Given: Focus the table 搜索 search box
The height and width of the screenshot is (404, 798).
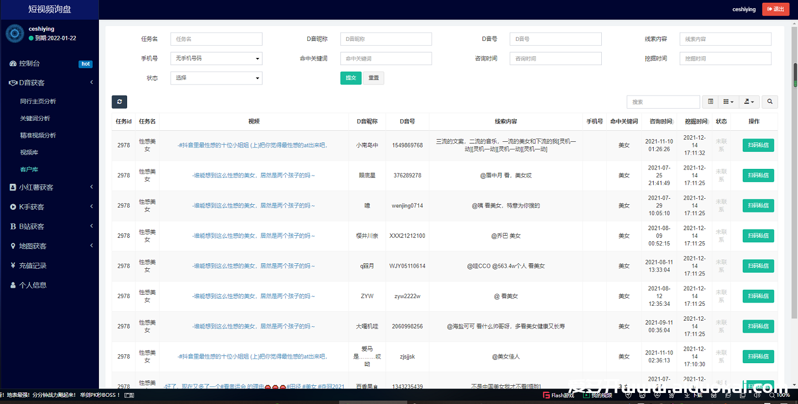Looking at the screenshot, I should pos(663,102).
